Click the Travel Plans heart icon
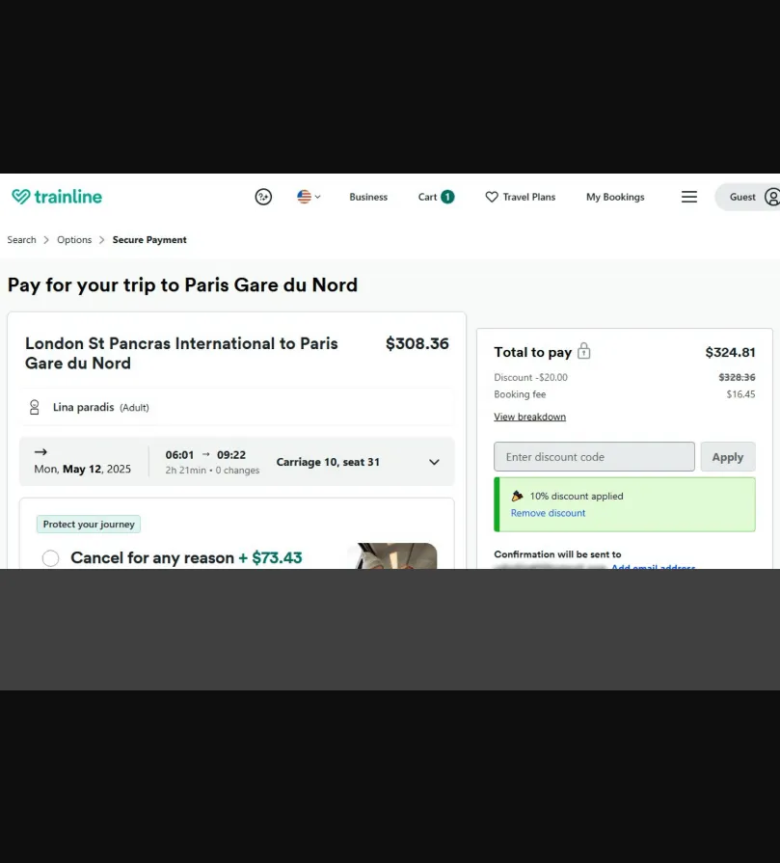The height and width of the screenshot is (863, 780). point(492,197)
